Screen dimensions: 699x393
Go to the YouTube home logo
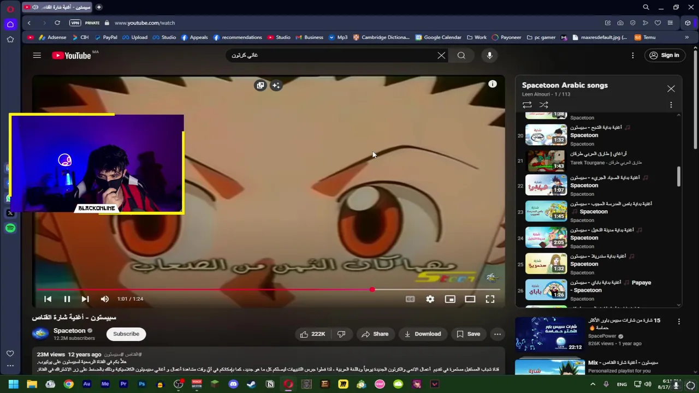click(72, 55)
